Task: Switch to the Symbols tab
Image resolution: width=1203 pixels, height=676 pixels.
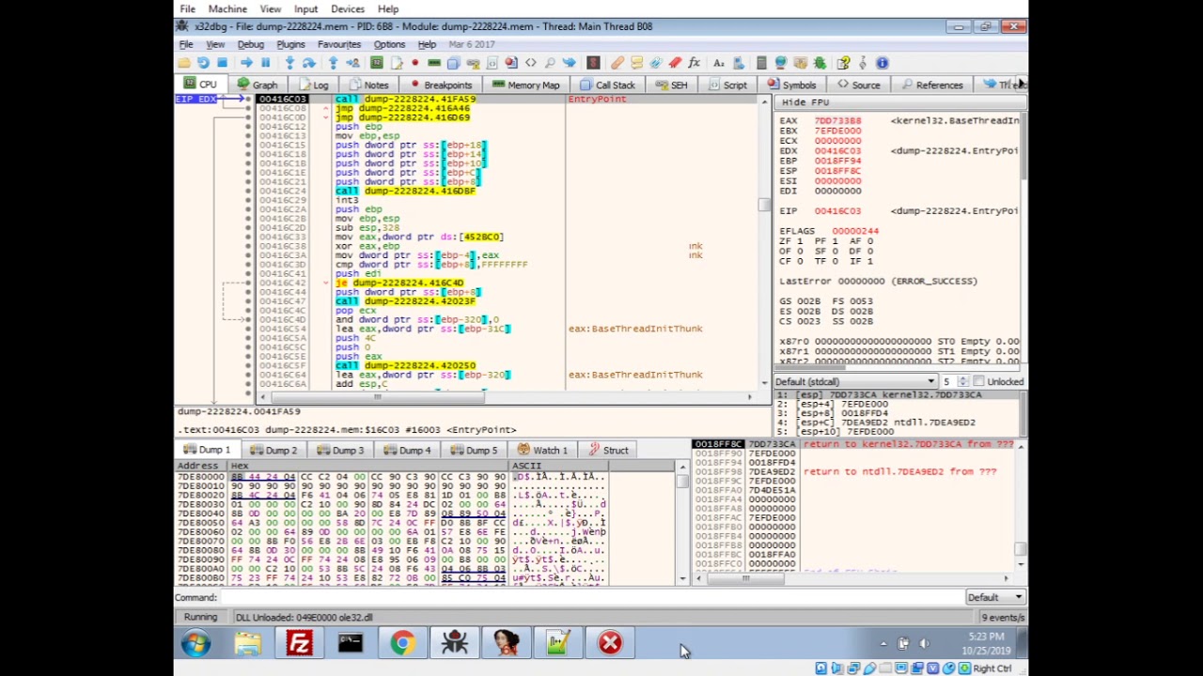Action: click(791, 84)
